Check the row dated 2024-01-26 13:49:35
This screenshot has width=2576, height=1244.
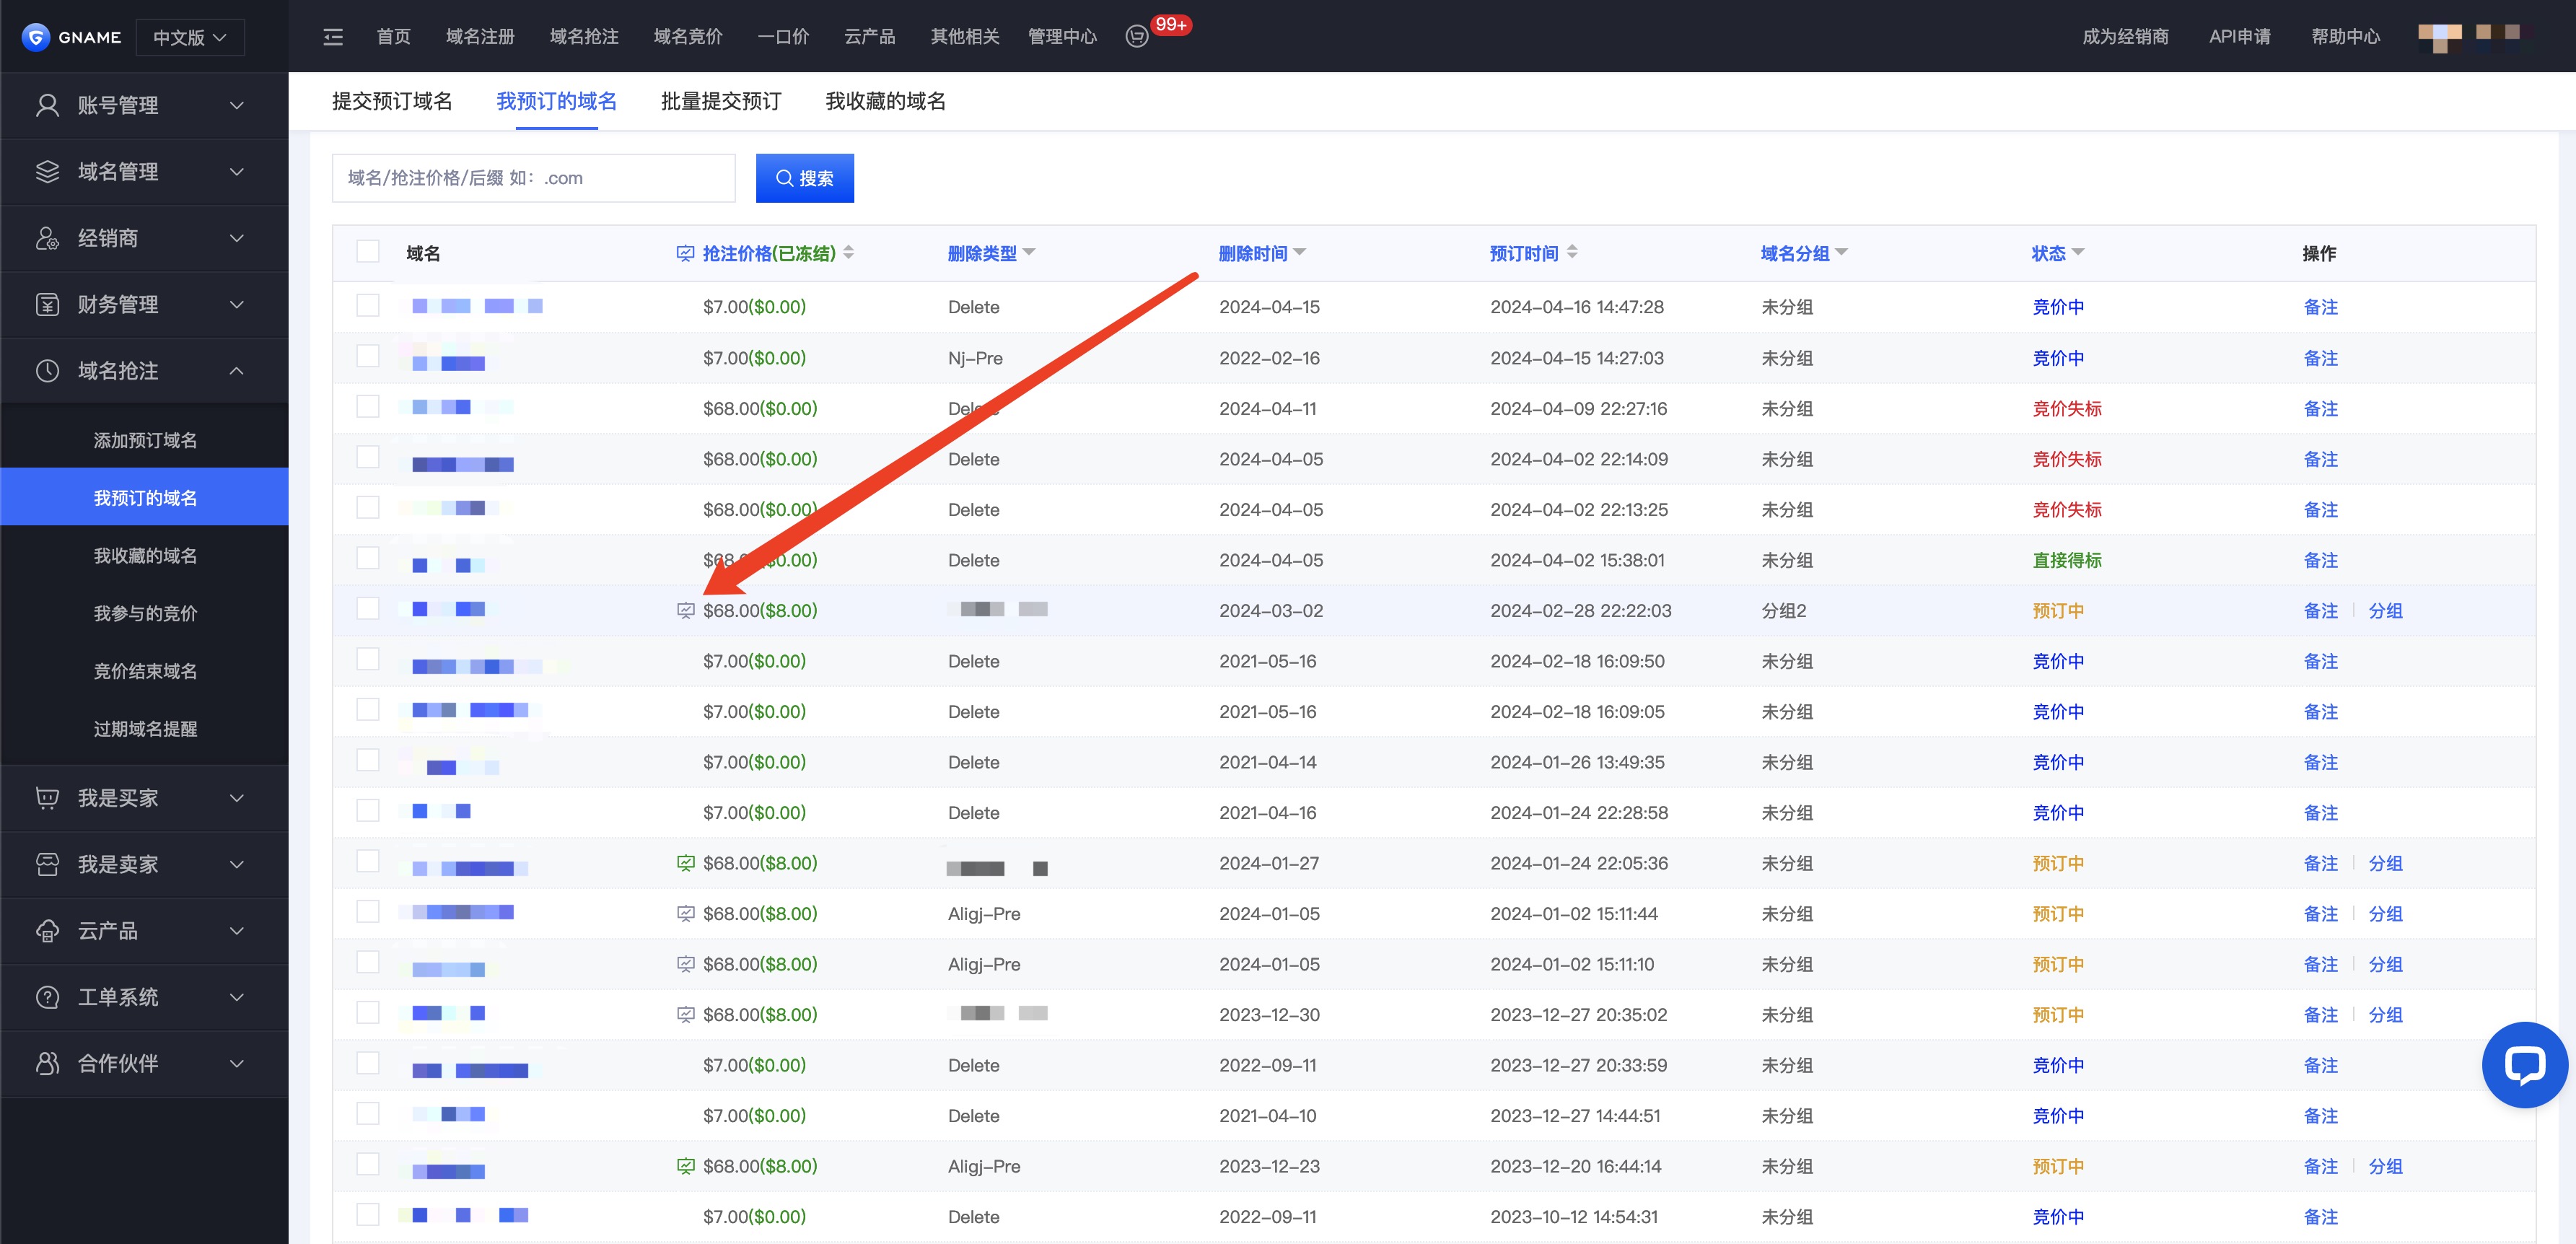tap(368, 760)
